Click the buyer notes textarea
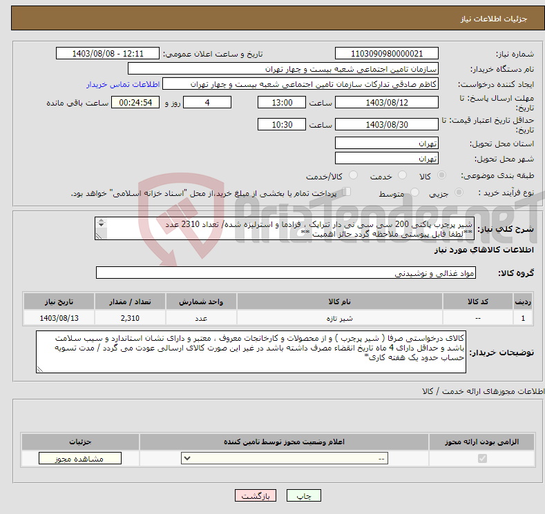The height and width of the screenshot is (514, 545). point(251,352)
